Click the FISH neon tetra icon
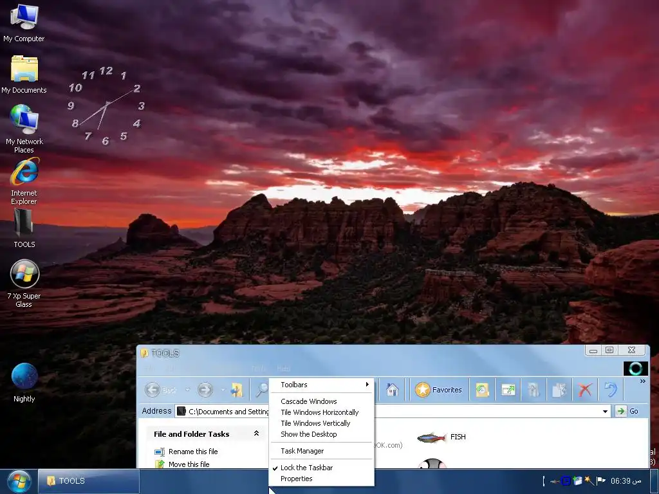 click(431, 437)
